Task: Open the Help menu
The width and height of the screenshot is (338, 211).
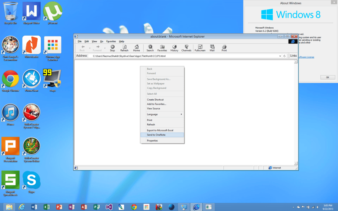Action: click(121, 41)
